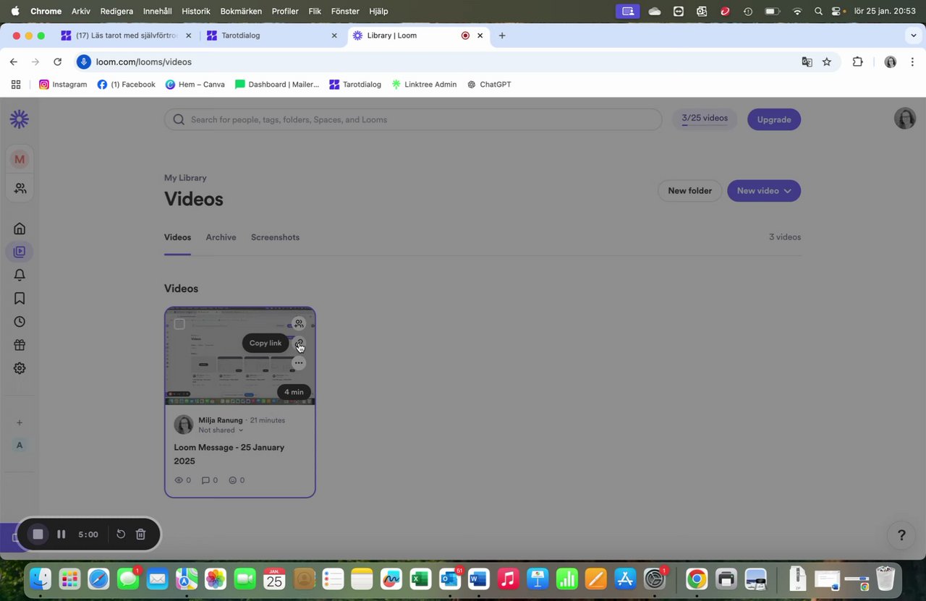Click the Milja Ranung author name
Viewport: 926px width, 601px height.
coord(221,420)
